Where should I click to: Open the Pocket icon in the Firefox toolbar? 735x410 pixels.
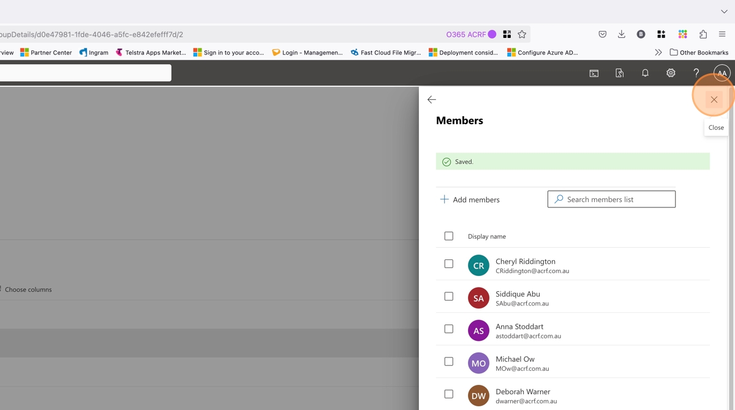coord(603,34)
